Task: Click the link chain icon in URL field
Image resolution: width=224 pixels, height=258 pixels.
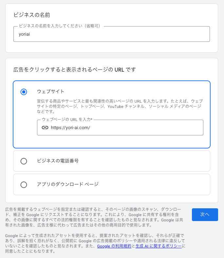Action: (x=45, y=128)
